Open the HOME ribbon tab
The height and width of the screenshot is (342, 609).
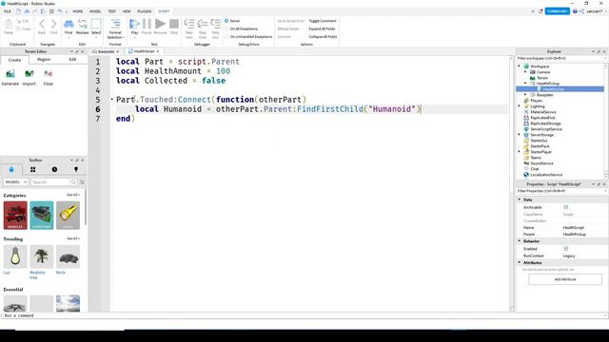click(x=78, y=11)
